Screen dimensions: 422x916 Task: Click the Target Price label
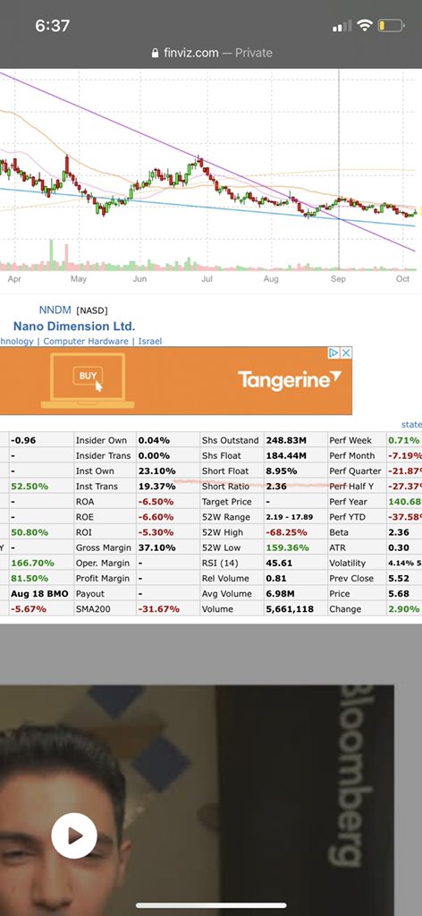point(226,502)
